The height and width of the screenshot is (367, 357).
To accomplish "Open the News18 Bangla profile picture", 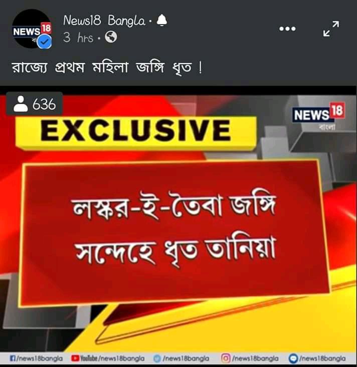I will [x=32, y=29].
